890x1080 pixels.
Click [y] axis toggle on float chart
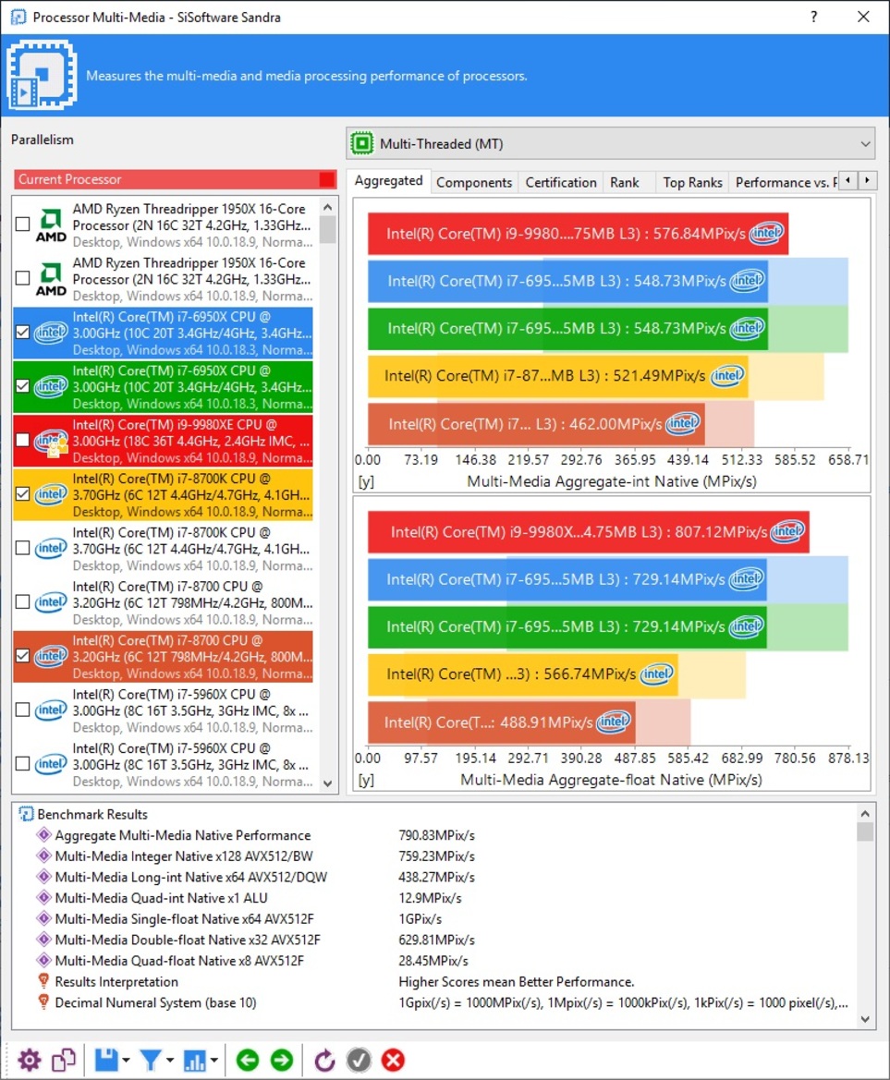pyautogui.click(x=367, y=780)
